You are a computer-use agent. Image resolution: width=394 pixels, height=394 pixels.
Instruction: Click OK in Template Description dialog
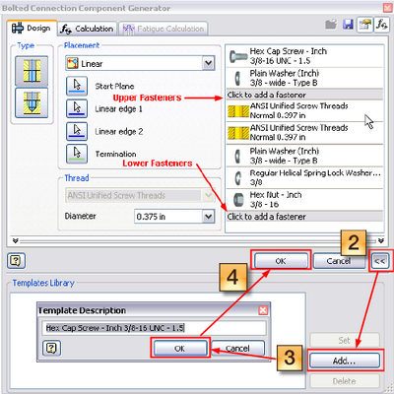click(180, 349)
